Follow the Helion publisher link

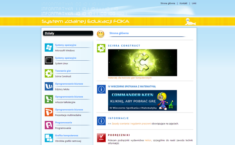tap(148, 140)
